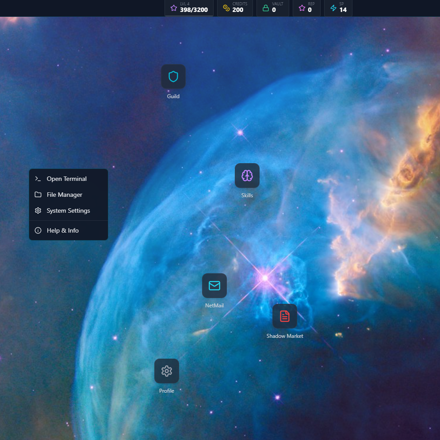This screenshot has width=440, height=440.
Task: Click the "Guild" label text
Action: tap(173, 96)
